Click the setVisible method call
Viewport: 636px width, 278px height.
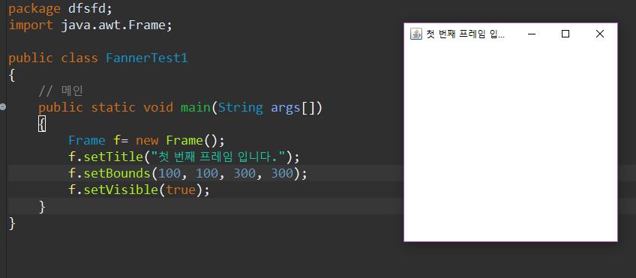tap(121, 190)
